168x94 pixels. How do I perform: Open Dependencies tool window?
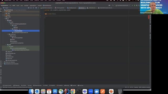pos(37,85)
